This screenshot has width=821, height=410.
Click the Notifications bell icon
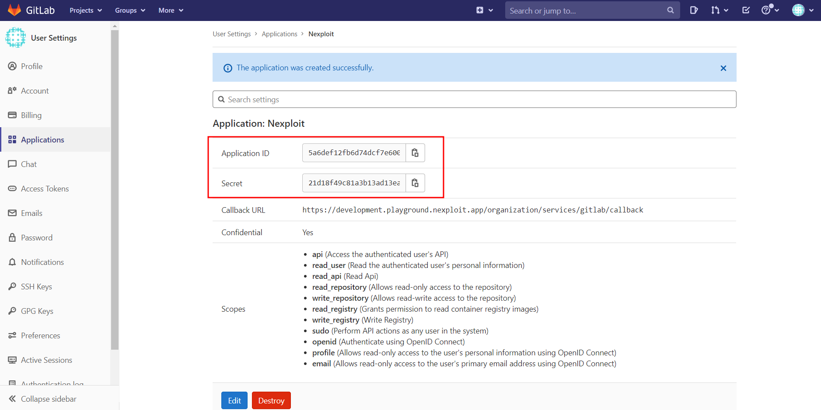tap(12, 262)
